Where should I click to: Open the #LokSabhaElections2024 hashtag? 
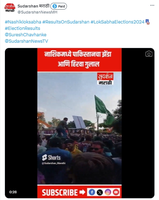(x=118, y=22)
